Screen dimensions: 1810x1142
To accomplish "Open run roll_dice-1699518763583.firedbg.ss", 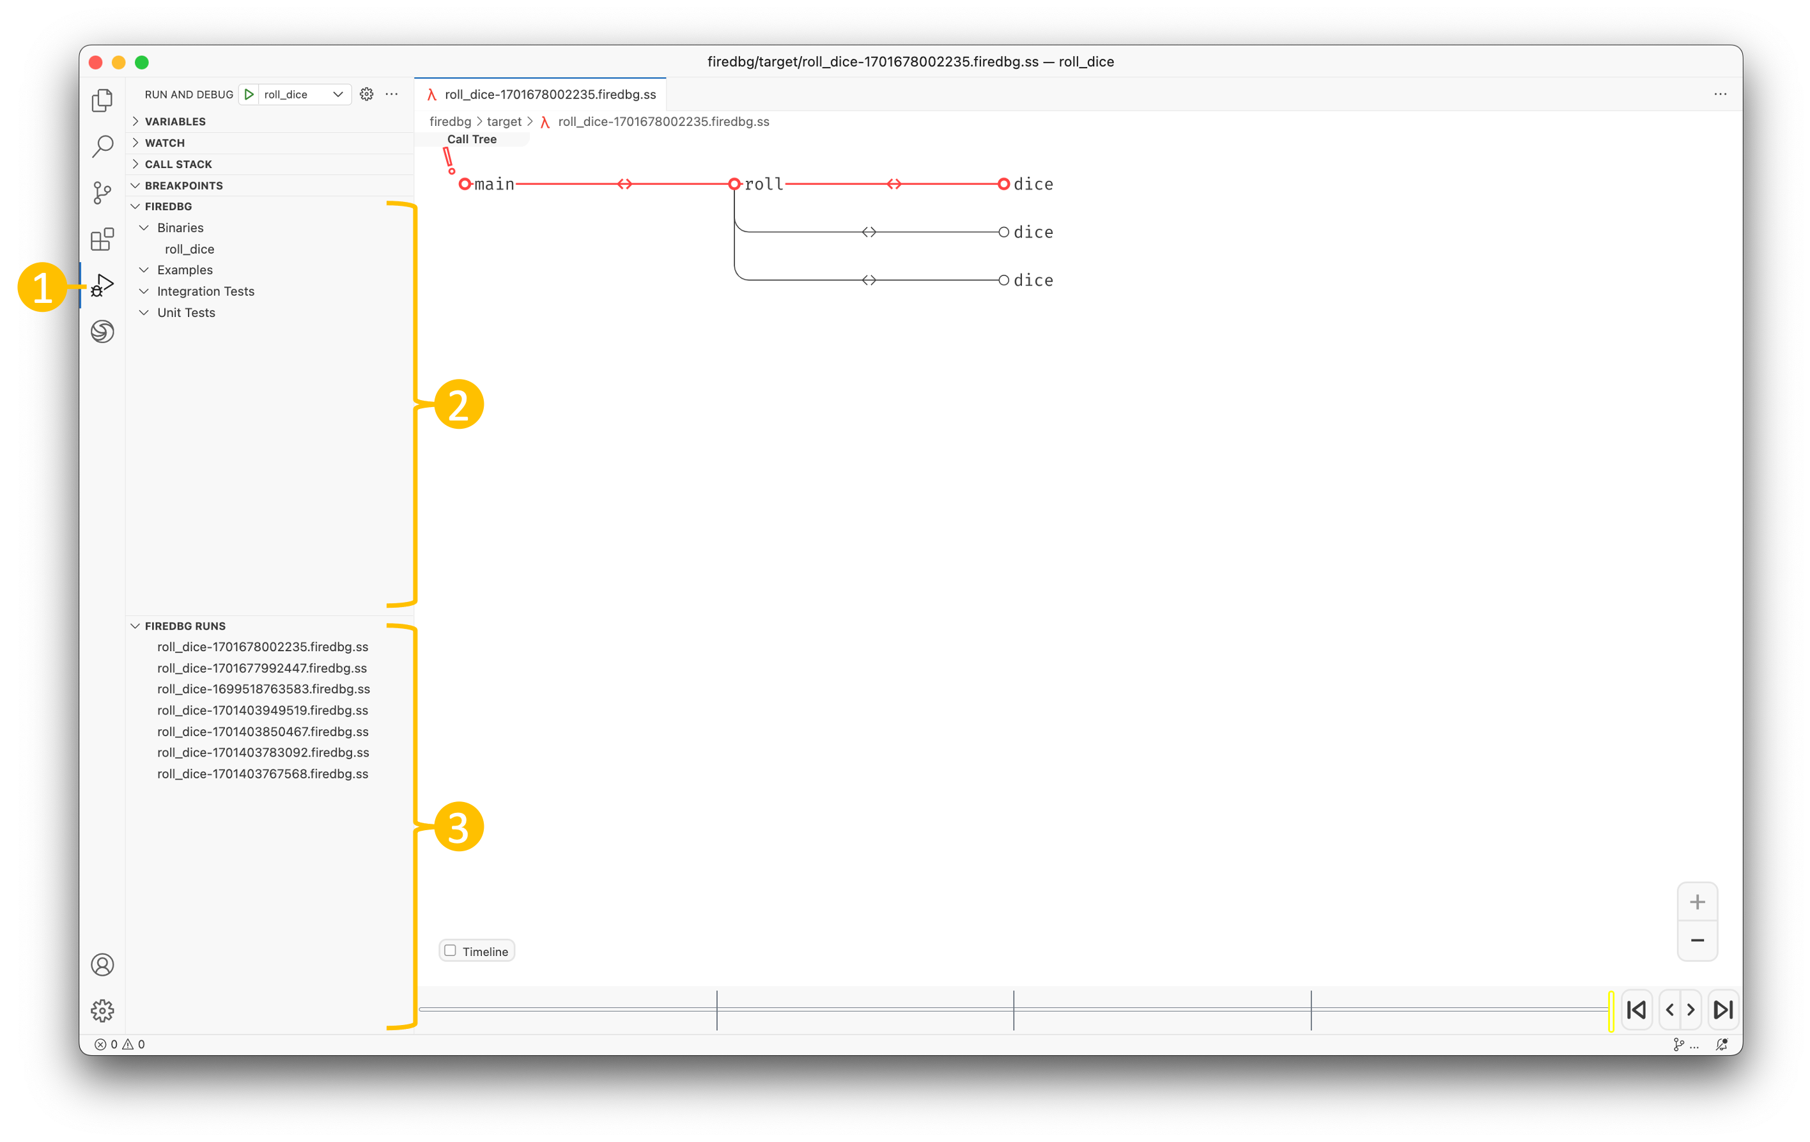I will click(x=263, y=689).
